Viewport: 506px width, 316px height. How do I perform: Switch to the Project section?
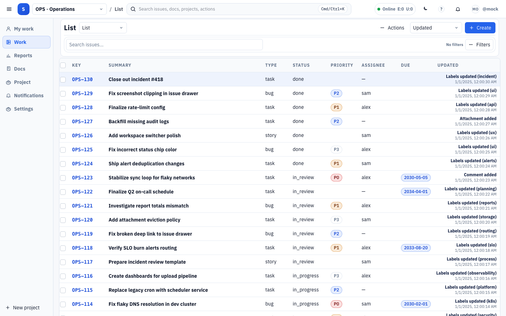(x=22, y=82)
